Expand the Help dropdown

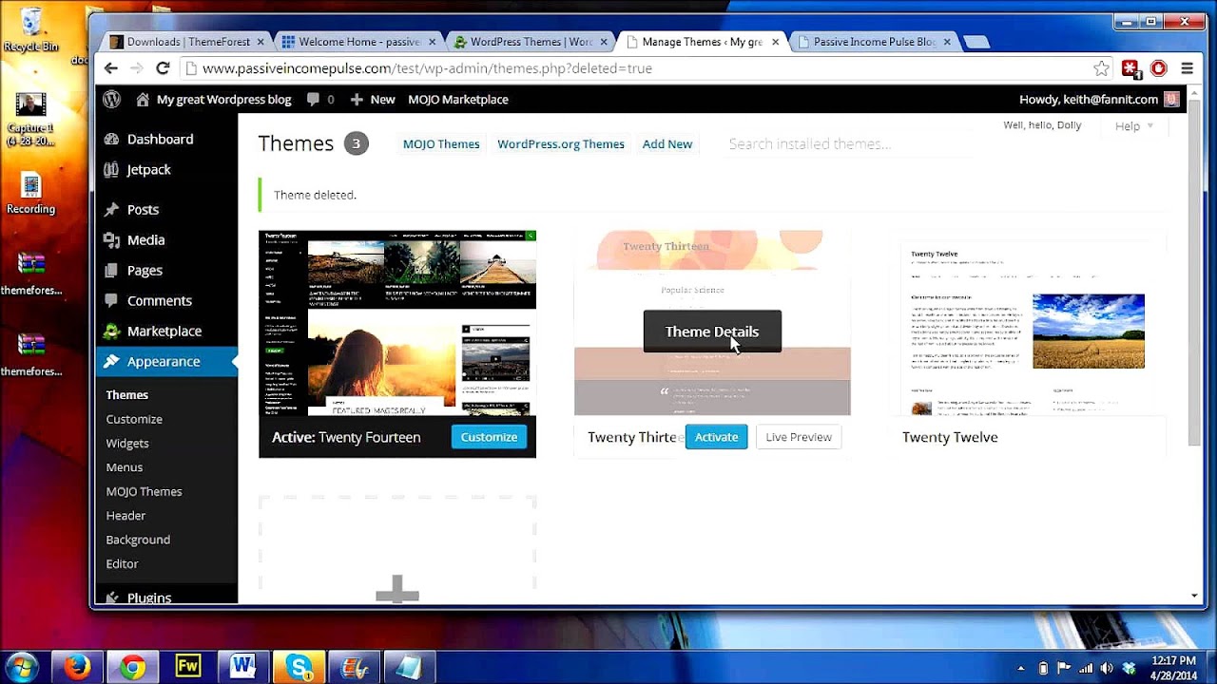1134,125
